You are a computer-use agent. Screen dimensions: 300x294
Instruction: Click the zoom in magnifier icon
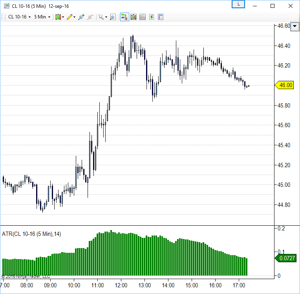coord(81,17)
